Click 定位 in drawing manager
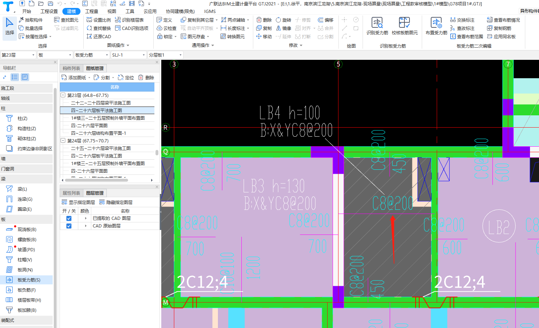Screen dimensions: 539x328 126,77
